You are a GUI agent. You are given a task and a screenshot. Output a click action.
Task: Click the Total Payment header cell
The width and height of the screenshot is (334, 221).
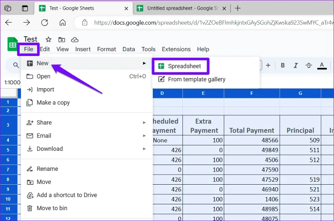(252, 125)
